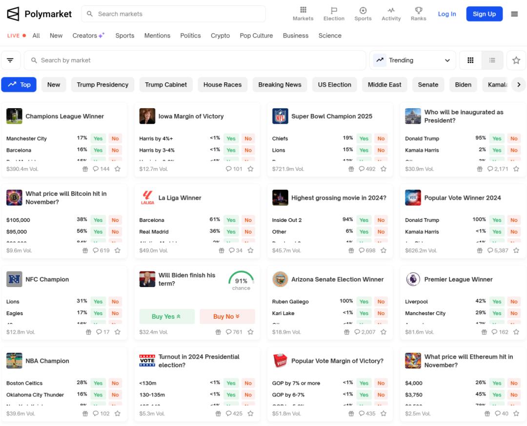Click the 91% chance gauge

241,281
